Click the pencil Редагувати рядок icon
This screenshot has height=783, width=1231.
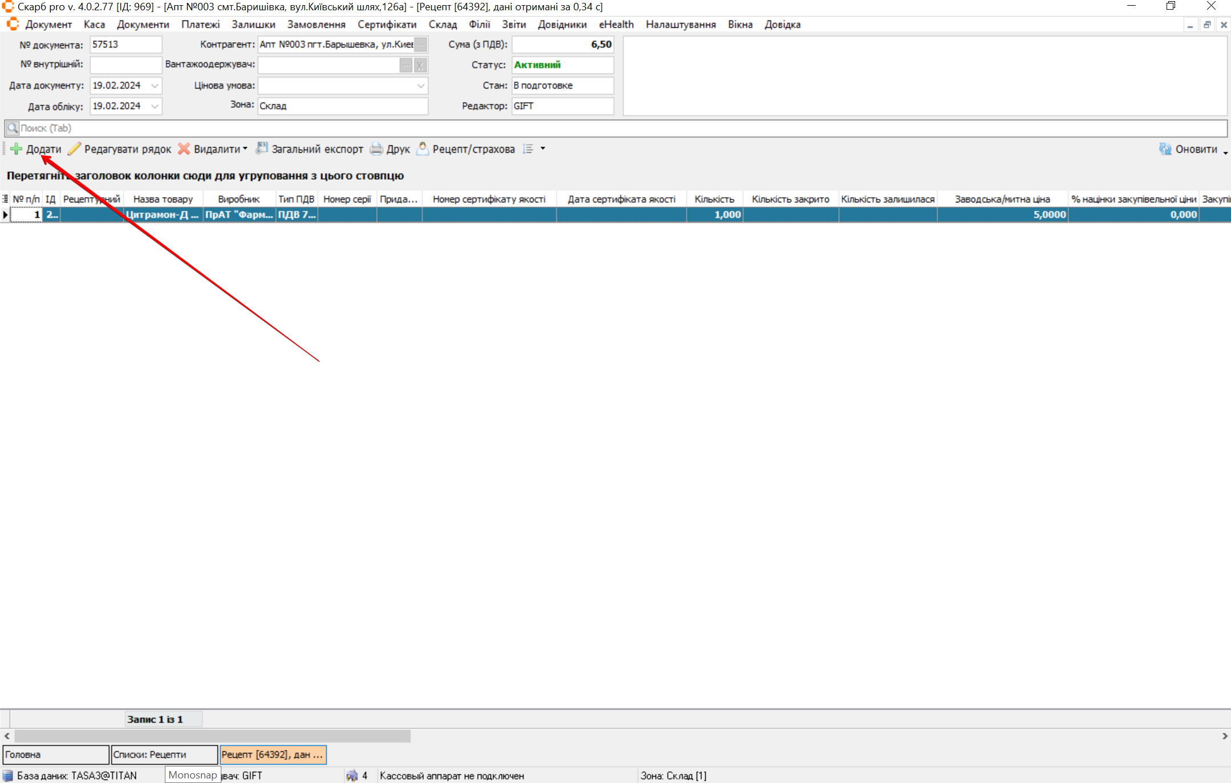click(x=74, y=149)
